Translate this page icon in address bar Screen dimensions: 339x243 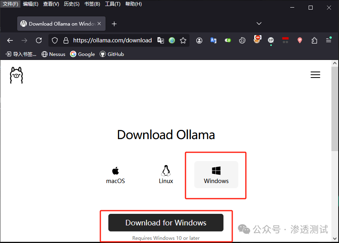[x=160, y=40]
